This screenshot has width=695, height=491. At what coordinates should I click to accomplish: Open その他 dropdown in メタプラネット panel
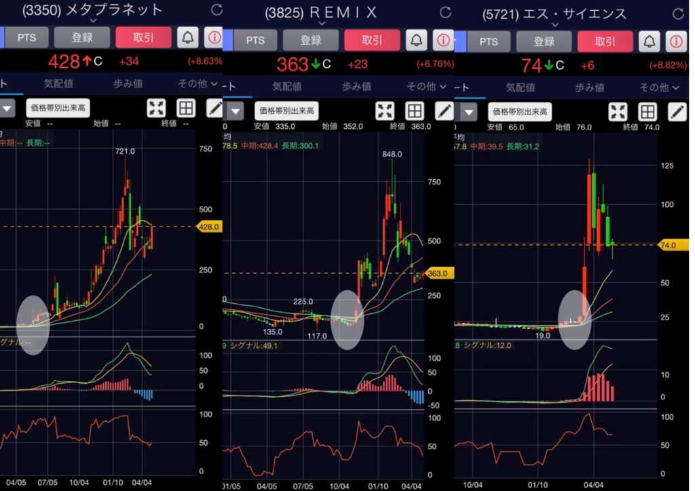click(198, 83)
